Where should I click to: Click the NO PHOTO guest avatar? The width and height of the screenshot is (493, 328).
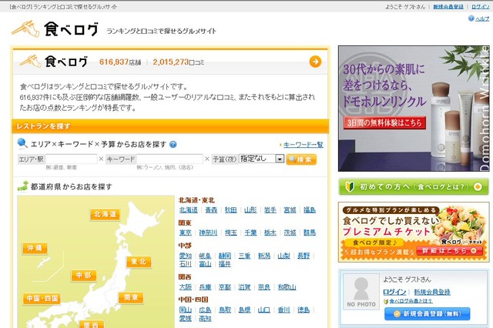361,292
